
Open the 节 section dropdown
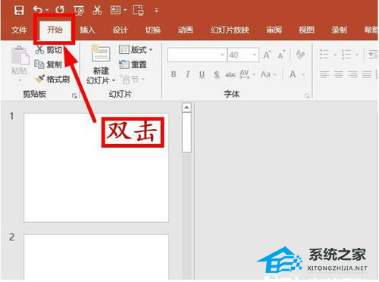(x=133, y=80)
